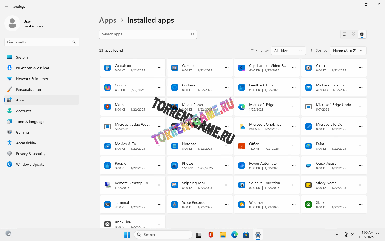Show hidden icons in system tray
The width and height of the screenshot is (385, 241).
tap(337, 235)
